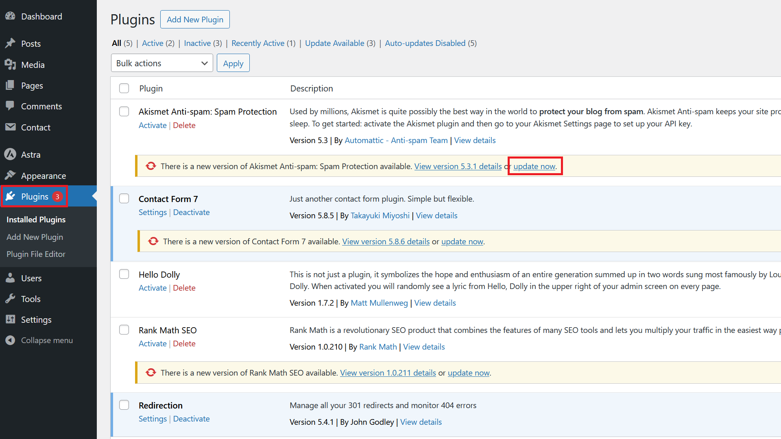
Task: Toggle the Contact Form 7 checkbox
Action: click(x=124, y=199)
